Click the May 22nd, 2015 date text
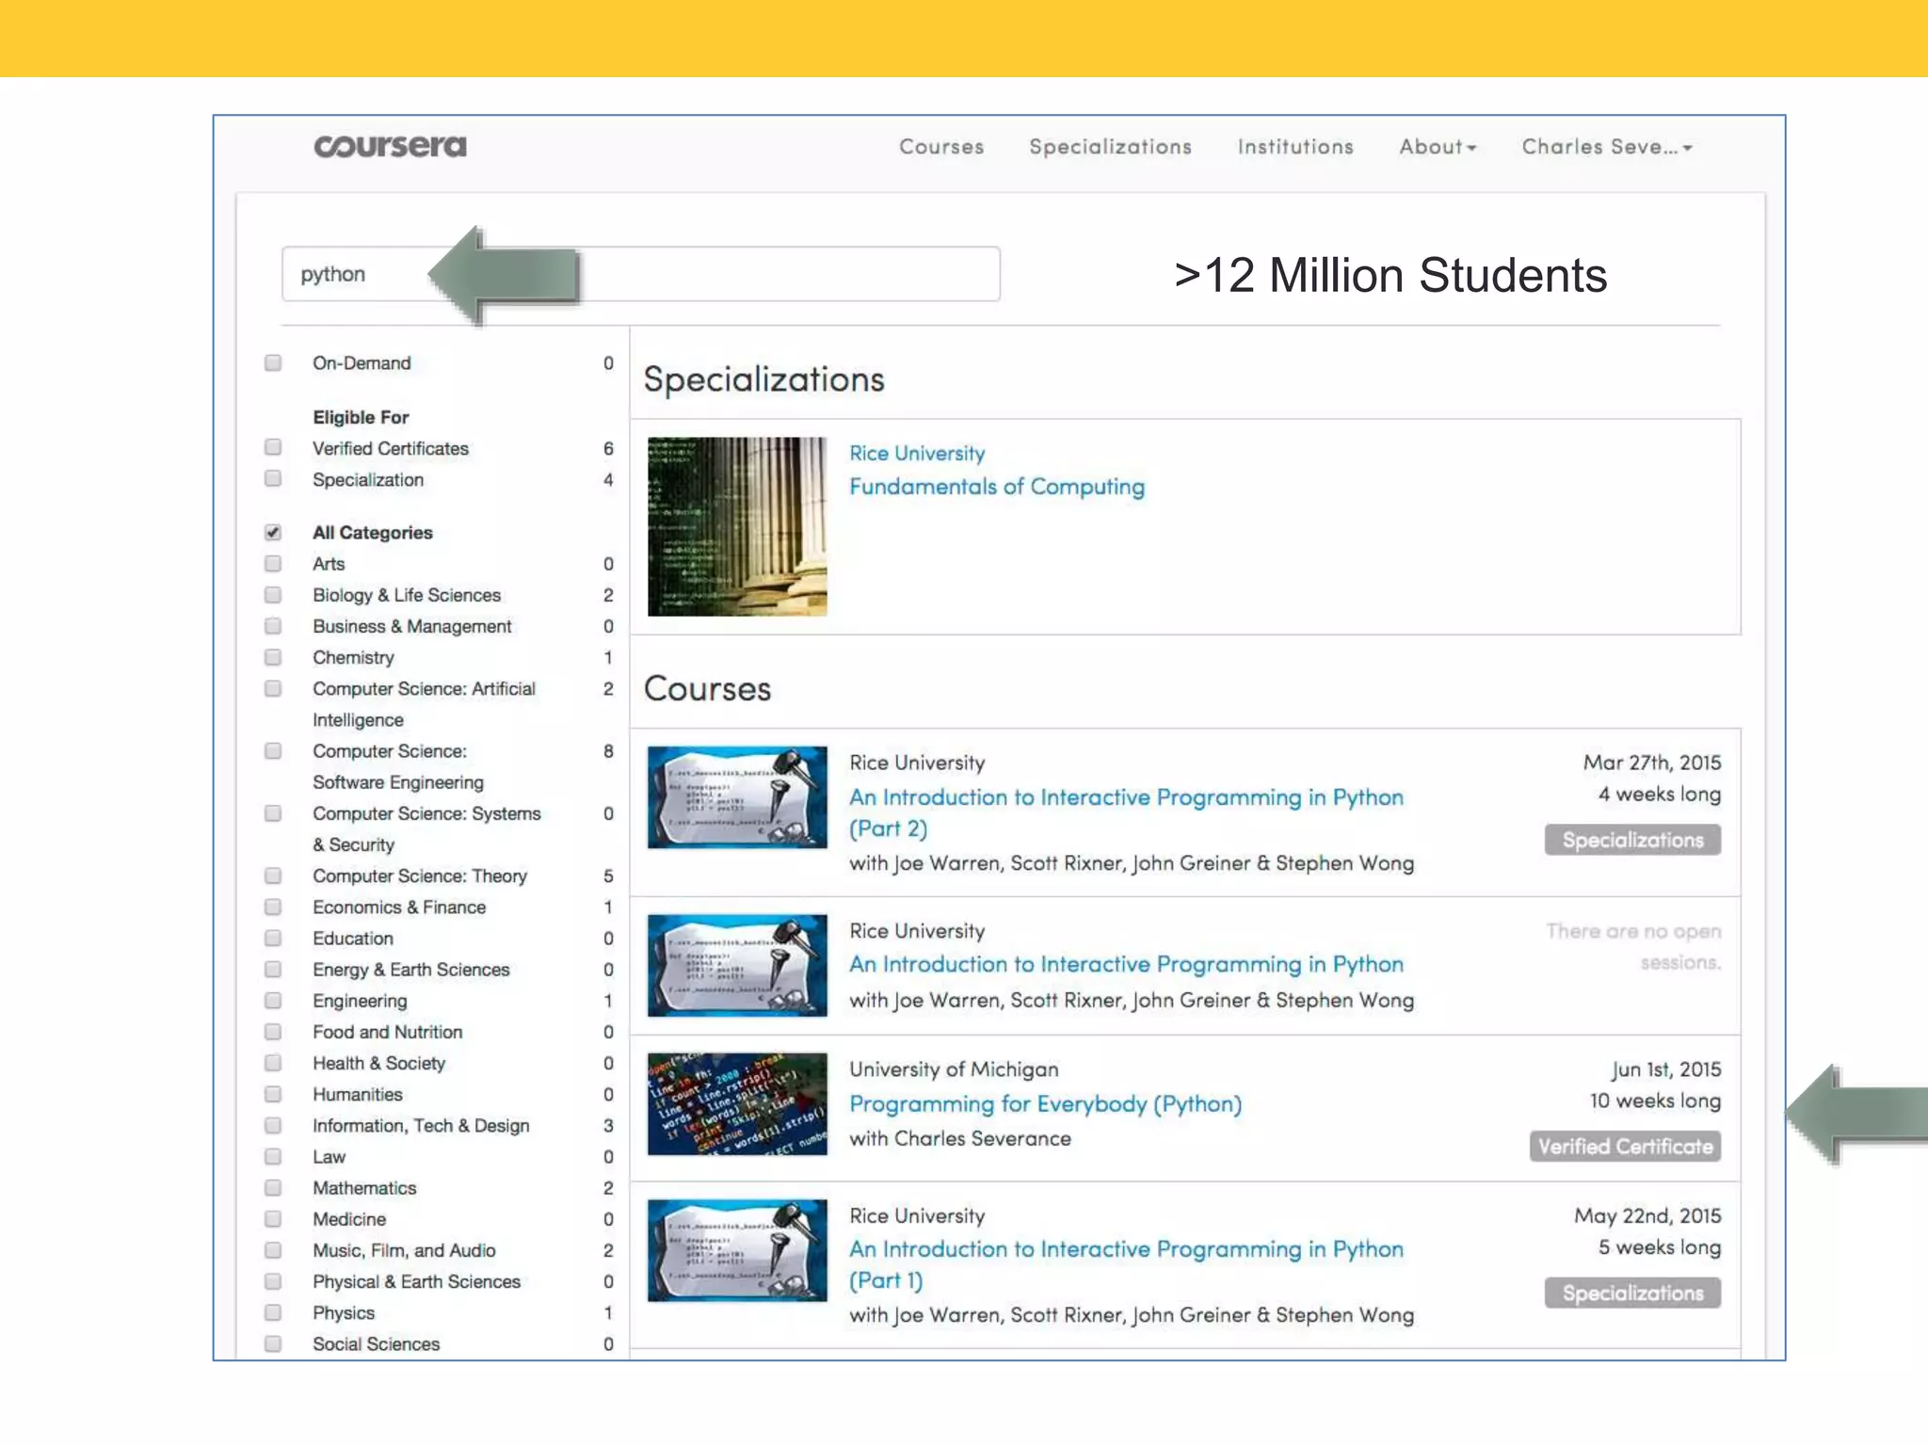Image resolution: width=1928 pixels, height=1446 pixels. coord(1647,1215)
